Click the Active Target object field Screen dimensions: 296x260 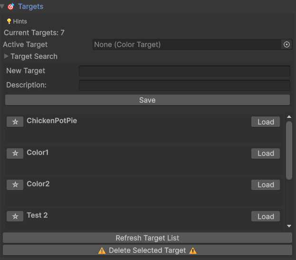pos(192,45)
